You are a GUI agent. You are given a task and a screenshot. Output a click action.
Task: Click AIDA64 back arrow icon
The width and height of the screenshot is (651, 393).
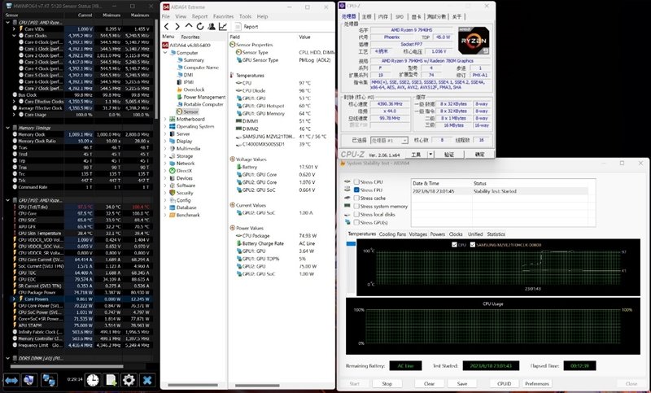point(167,25)
